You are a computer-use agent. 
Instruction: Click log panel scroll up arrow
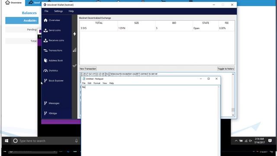coord(233,74)
